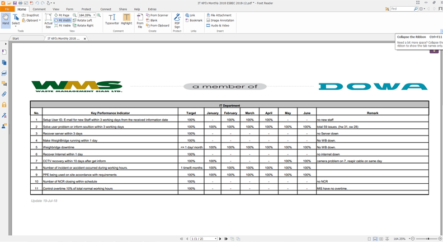Viewport: 443px width, 242px height.
Task: Create PDF From File
Action: coord(140,21)
